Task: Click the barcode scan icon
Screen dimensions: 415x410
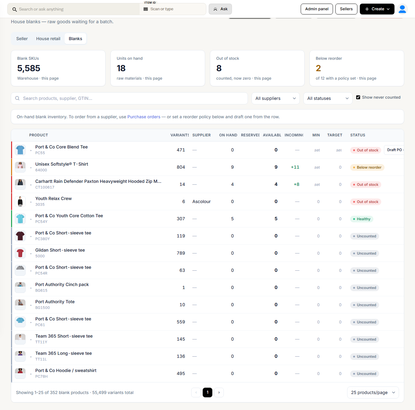Action: point(146,9)
